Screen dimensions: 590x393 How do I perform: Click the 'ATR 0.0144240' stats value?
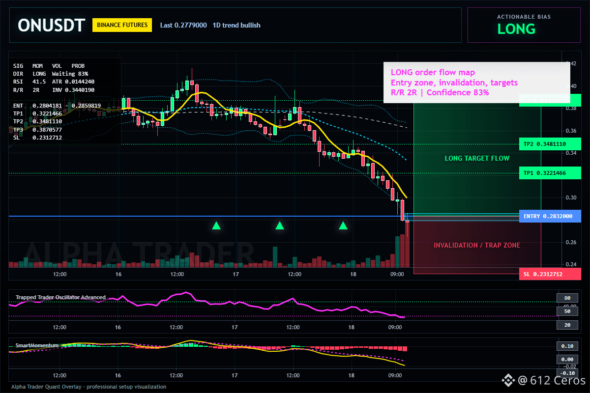73,82
